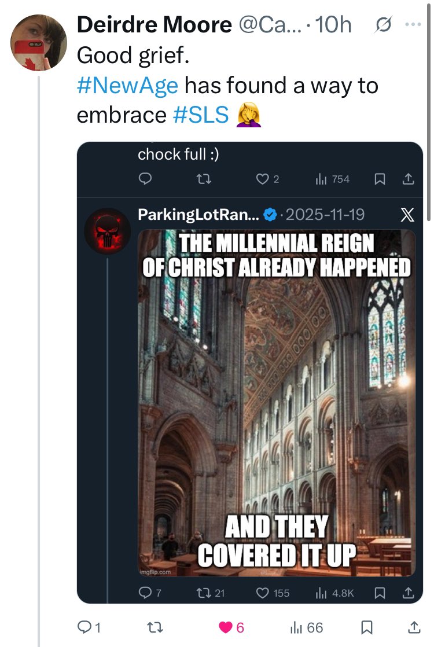Bookmark the ParkingLotRan quoted post
The height and width of the screenshot is (647, 434).
click(x=380, y=593)
